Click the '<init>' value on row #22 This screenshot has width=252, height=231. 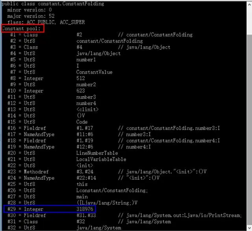tap(85, 166)
